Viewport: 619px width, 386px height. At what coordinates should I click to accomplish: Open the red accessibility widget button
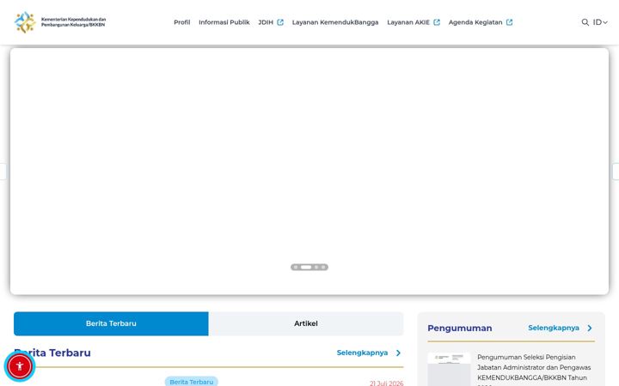(x=19, y=366)
